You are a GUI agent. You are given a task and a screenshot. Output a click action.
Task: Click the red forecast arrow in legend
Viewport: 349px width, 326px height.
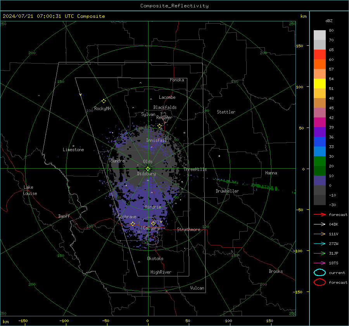pos(320,214)
